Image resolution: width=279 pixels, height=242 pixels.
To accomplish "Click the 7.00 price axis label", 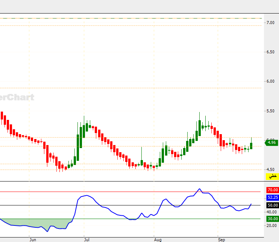I will 270,23.
